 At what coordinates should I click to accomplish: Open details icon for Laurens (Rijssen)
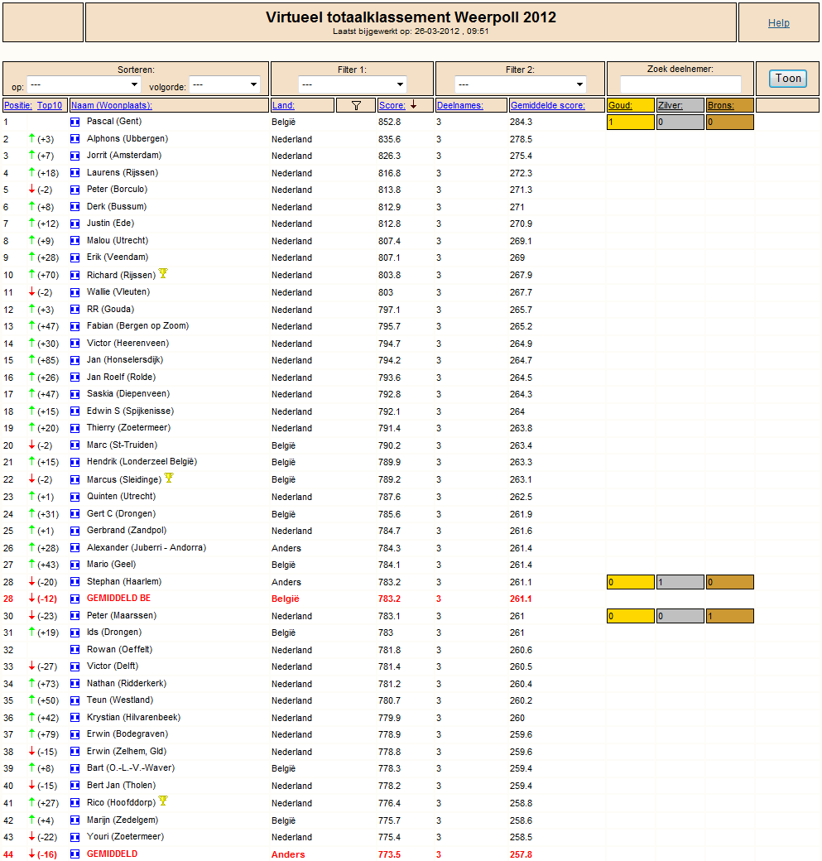pyautogui.click(x=75, y=173)
